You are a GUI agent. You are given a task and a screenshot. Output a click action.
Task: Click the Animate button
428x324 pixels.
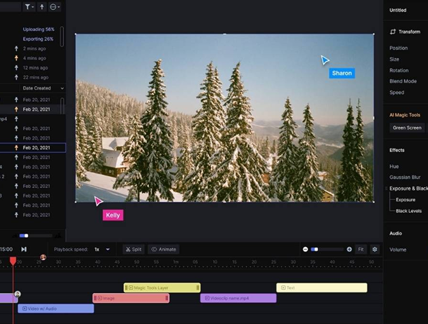164,249
